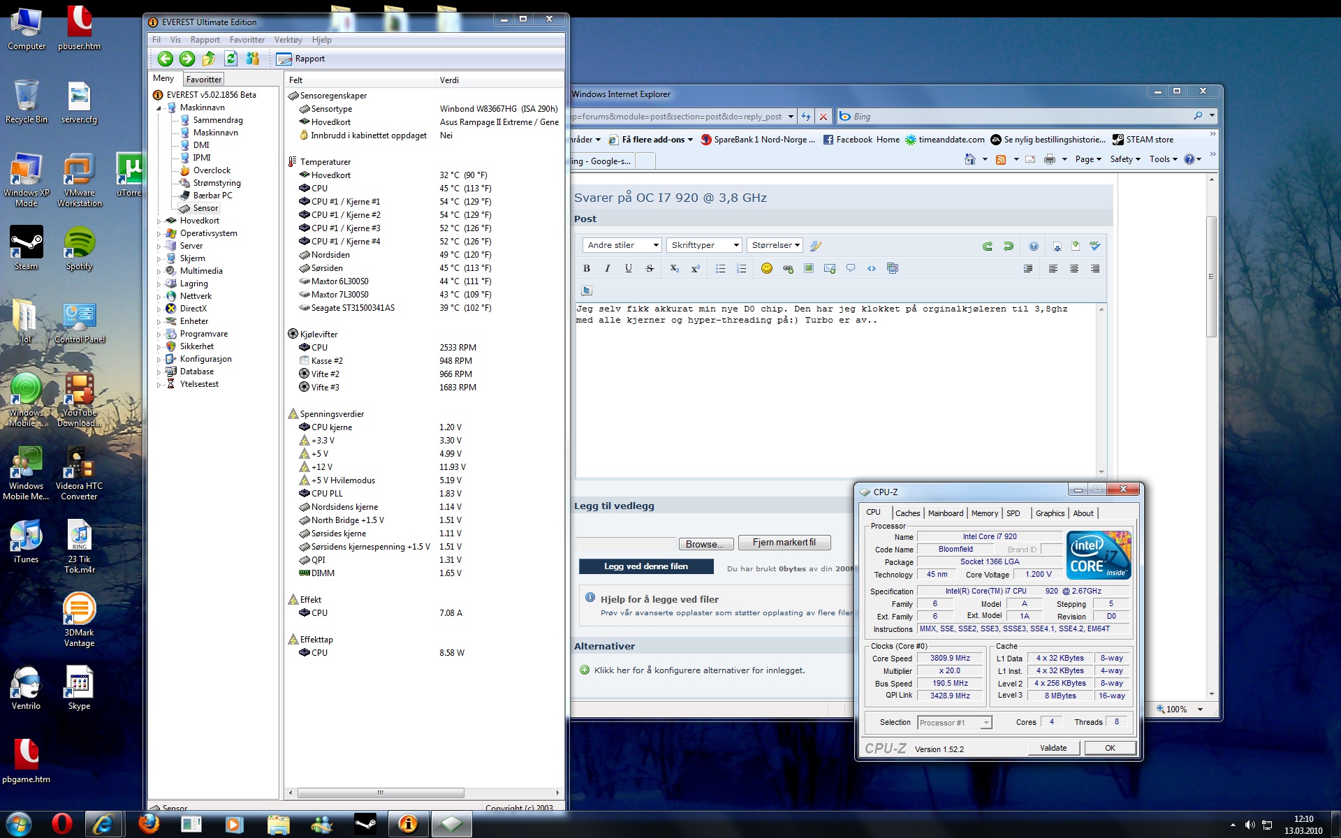Toggle Italic formatting in the post editor
The image size is (1341, 838).
point(608,268)
